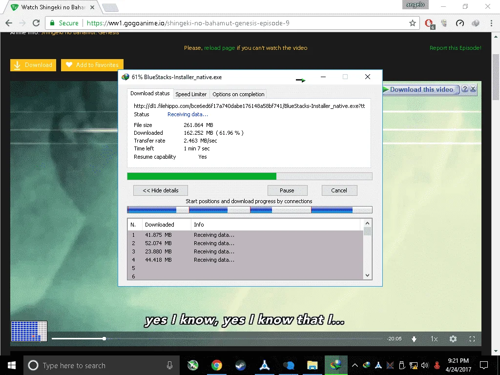
Task: Select the Watch Shingeki no Bahamut tab
Action: (x=53, y=7)
